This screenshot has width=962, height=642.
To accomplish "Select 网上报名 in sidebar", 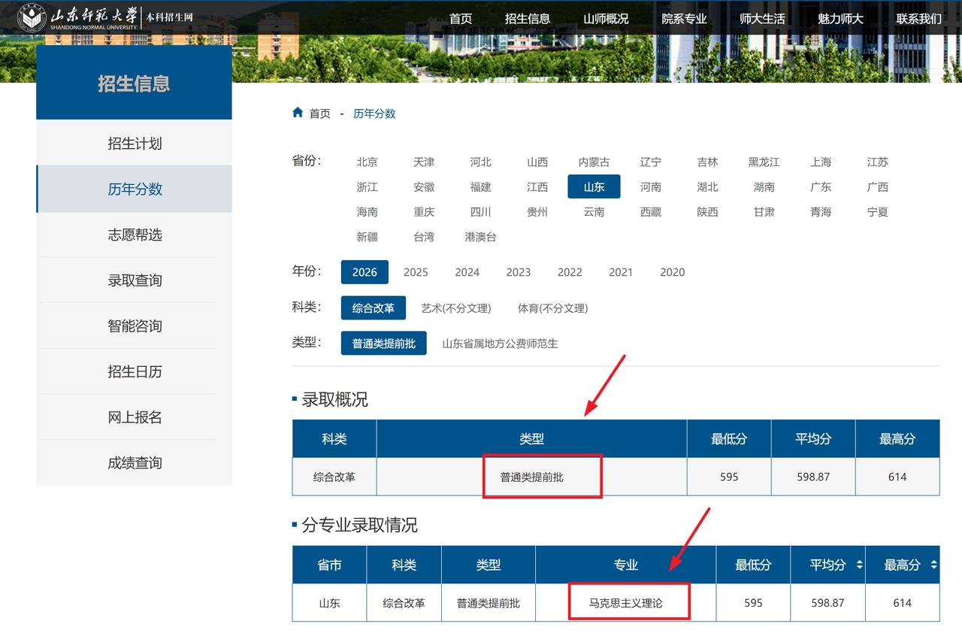I will coord(135,416).
